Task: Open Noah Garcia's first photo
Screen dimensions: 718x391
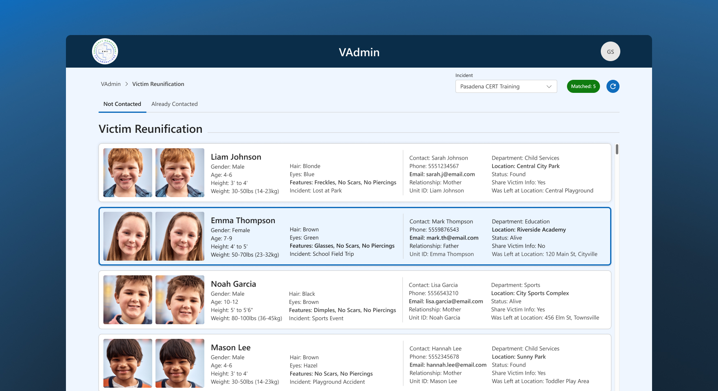Action: [x=128, y=300]
